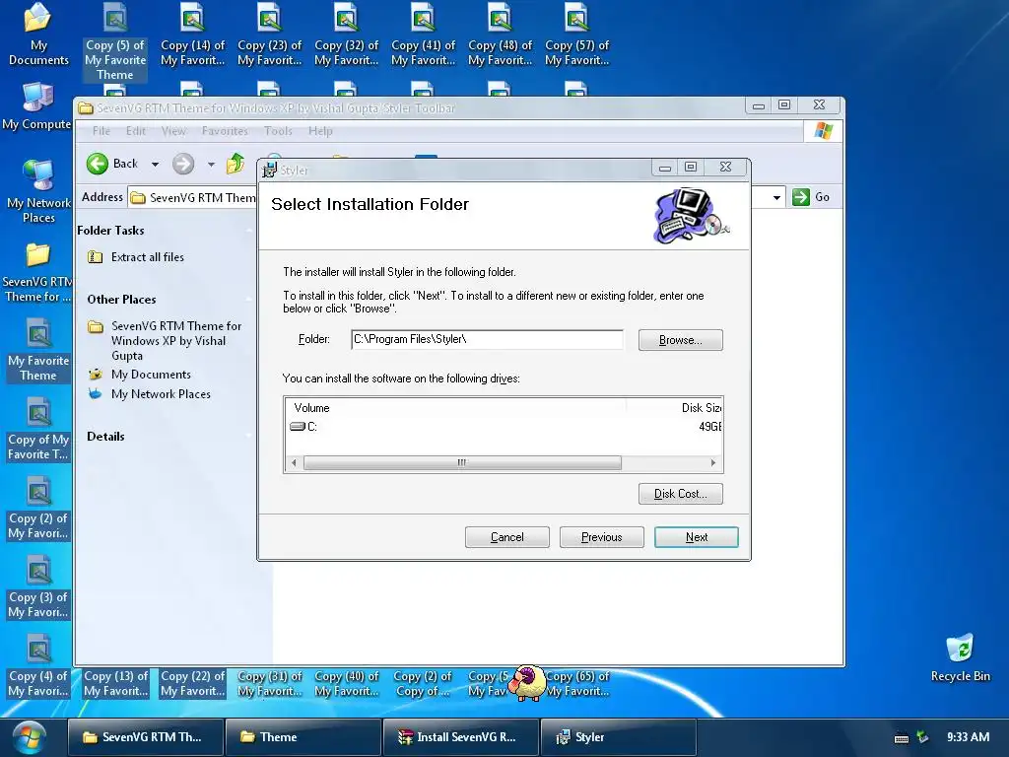1009x757 pixels.
Task: Expand the Address bar dropdown
Action: pyautogui.click(x=776, y=197)
